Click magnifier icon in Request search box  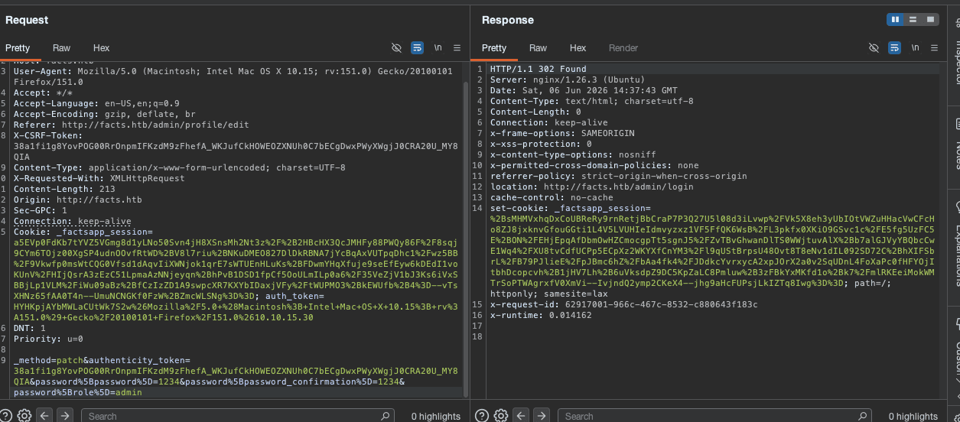tap(386, 416)
